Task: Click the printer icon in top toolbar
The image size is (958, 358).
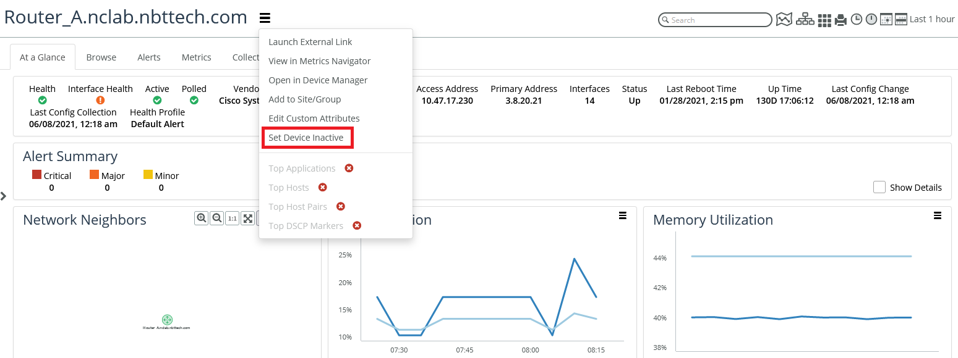Action: (840, 20)
